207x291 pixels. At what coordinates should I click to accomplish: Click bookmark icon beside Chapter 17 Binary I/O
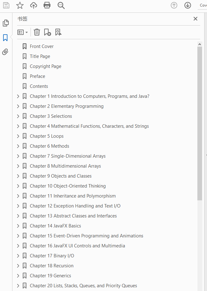pyautogui.click(x=25, y=256)
